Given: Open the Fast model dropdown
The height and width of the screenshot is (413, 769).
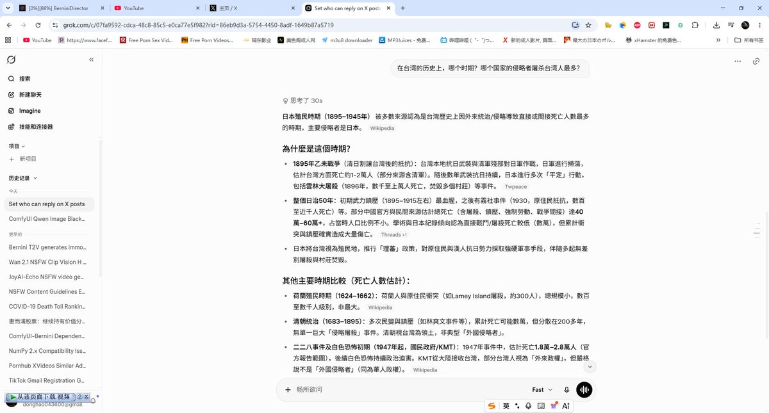Looking at the screenshot, I should click(542, 389).
